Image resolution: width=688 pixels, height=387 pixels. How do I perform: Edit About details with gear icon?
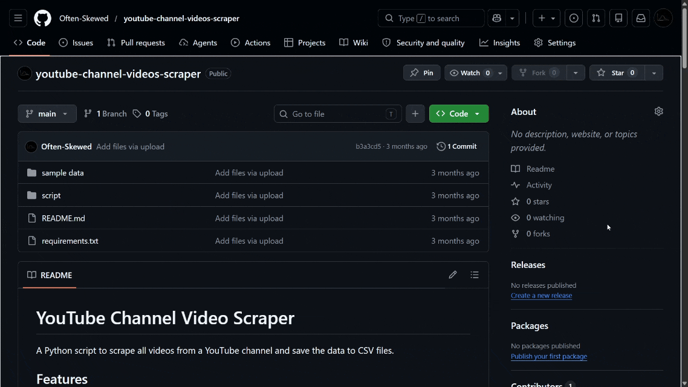658,112
